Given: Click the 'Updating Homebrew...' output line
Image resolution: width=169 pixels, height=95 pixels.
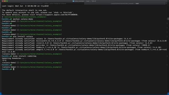Looking at the screenshot, I should pyautogui.click(x=13, y=58).
